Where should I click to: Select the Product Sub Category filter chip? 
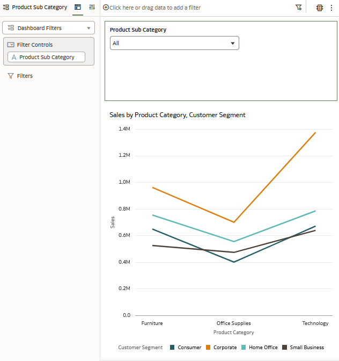47,57
